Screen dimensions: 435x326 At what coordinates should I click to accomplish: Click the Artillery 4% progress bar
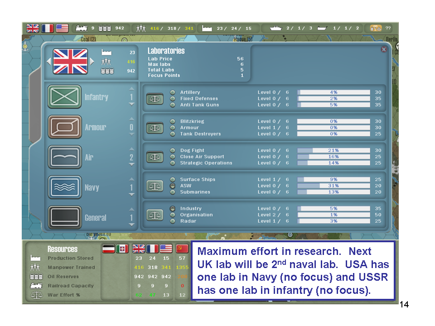(333, 92)
